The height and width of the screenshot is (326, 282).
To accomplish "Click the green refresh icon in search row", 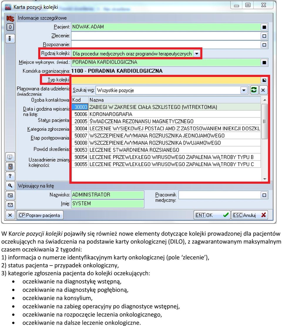I will [254, 90].
